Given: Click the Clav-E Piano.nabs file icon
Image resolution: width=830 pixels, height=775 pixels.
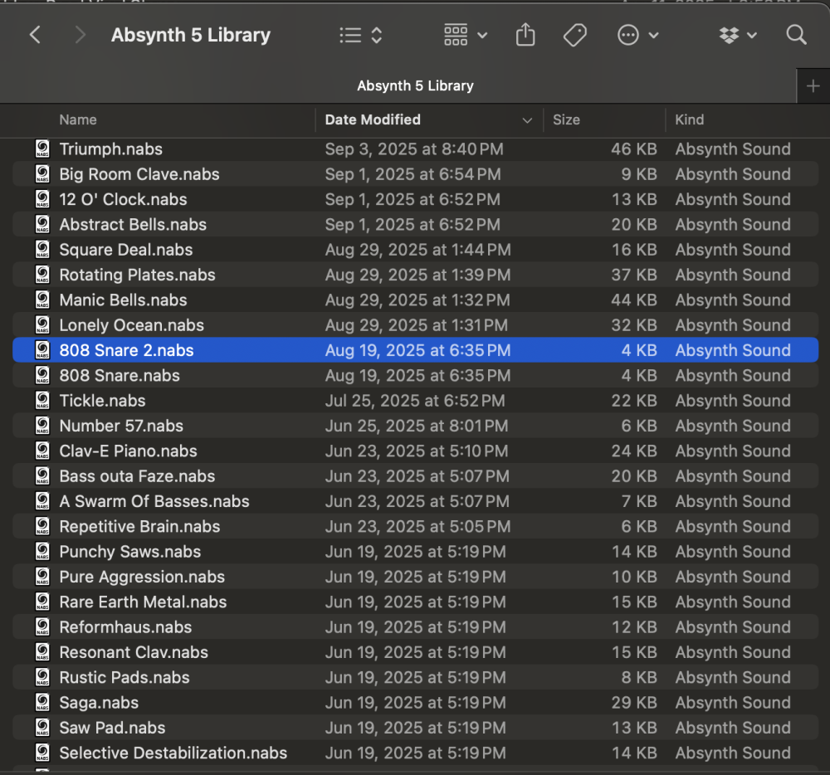Looking at the screenshot, I should 42,451.
